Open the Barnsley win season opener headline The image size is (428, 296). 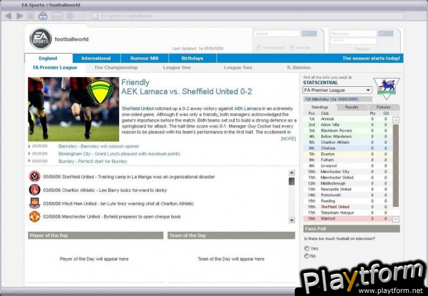pyautogui.click(x=99, y=146)
